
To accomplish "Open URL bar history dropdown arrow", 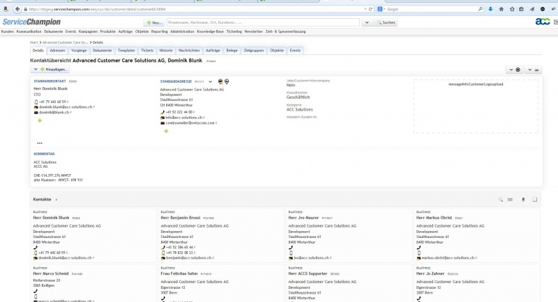I will pos(365,9).
